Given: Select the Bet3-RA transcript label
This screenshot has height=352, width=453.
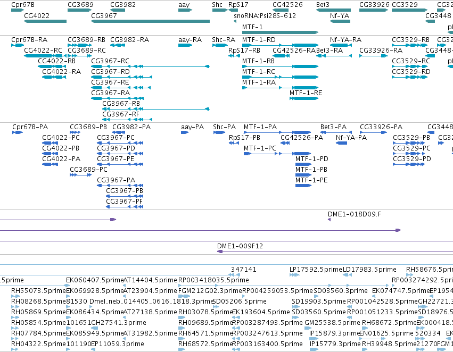Looking at the screenshot, I should [330, 50].
